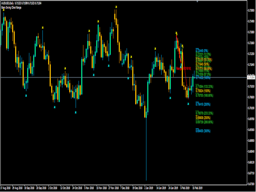Click the Gann Swing Chart Range indicator label

[11, 8]
